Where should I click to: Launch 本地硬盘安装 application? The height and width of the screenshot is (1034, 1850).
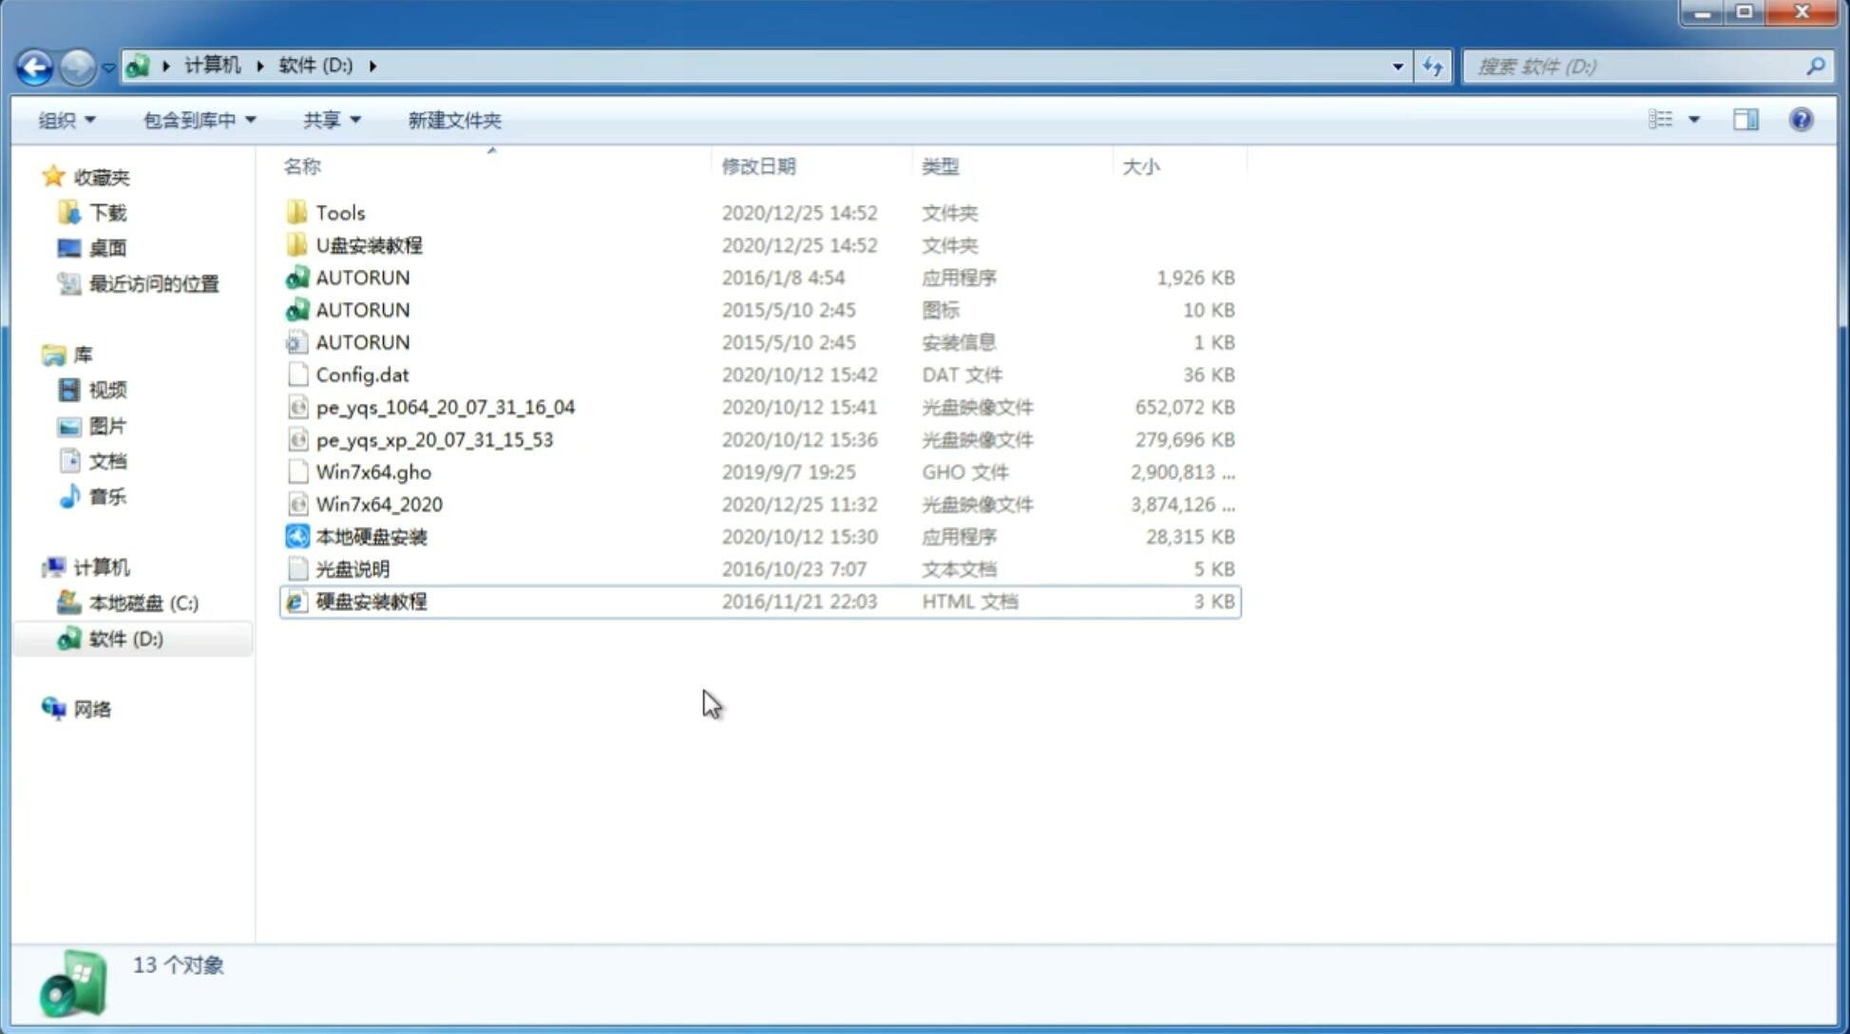coord(371,536)
